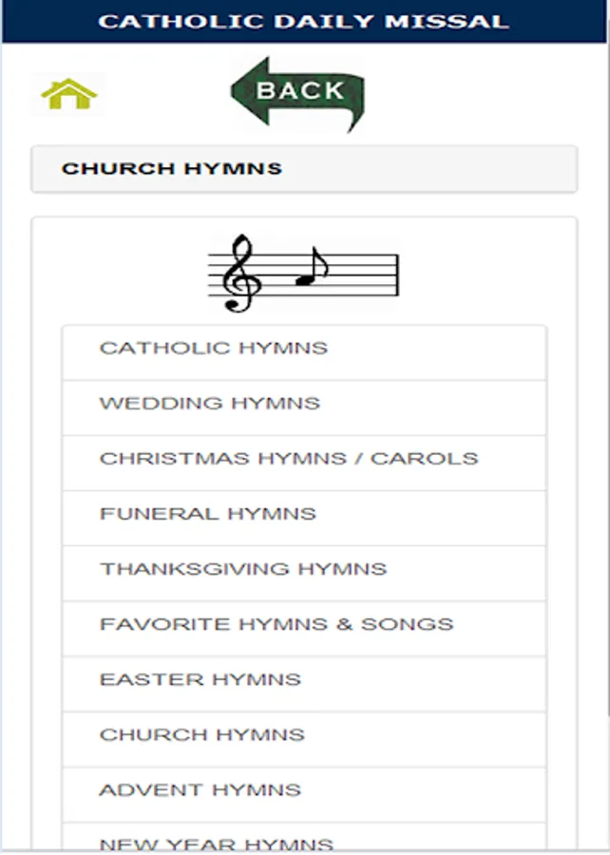This screenshot has height=855, width=610.
Task: Tap the treble clef music staff image
Action: (303, 274)
